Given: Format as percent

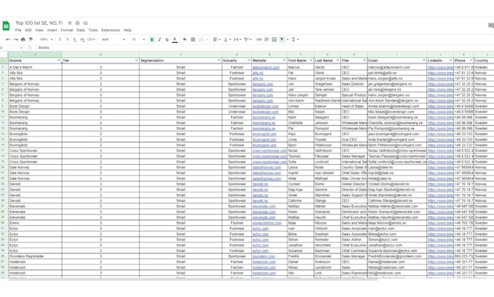Looking at the screenshot, I should 67,39.
